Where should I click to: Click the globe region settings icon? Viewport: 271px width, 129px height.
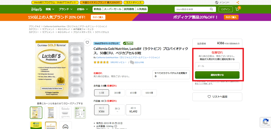[217, 2]
